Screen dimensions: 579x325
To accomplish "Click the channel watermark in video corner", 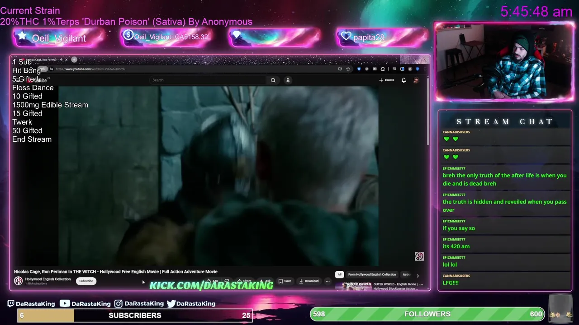I will point(419,256).
